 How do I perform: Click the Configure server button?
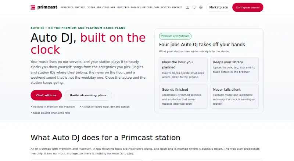click(x=248, y=7)
